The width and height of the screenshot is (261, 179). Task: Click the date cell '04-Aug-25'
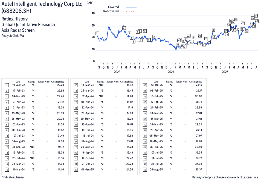click(156, 169)
